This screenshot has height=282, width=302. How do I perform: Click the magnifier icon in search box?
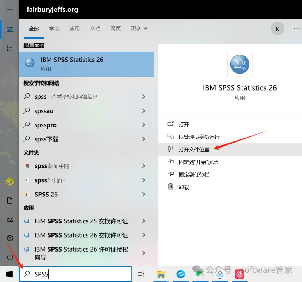click(27, 274)
